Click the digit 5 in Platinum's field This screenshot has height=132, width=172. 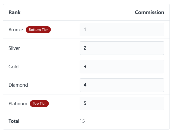(85, 103)
